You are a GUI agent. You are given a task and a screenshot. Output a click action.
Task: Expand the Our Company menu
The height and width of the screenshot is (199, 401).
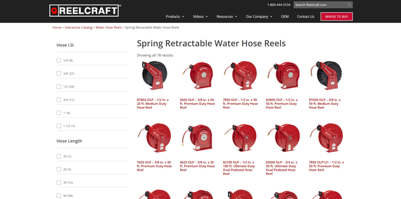259,16
